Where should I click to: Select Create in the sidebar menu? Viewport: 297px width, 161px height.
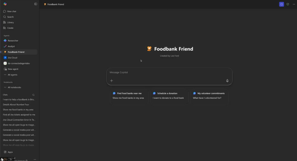(10, 28)
